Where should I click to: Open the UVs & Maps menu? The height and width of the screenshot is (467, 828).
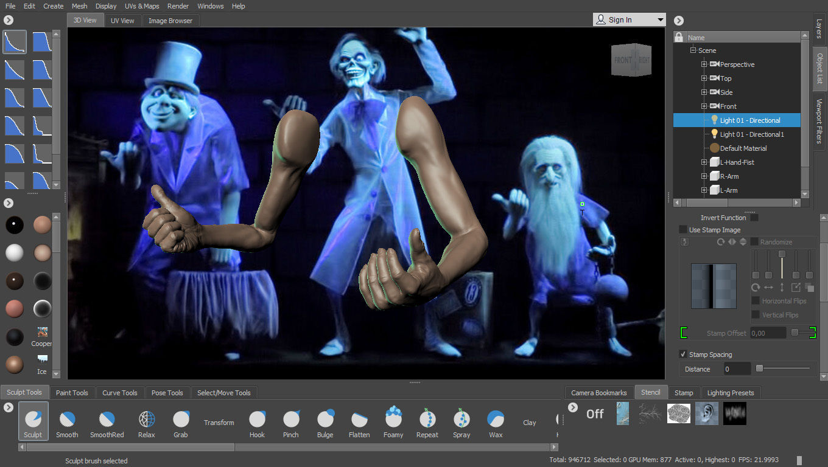tap(142, 6)
